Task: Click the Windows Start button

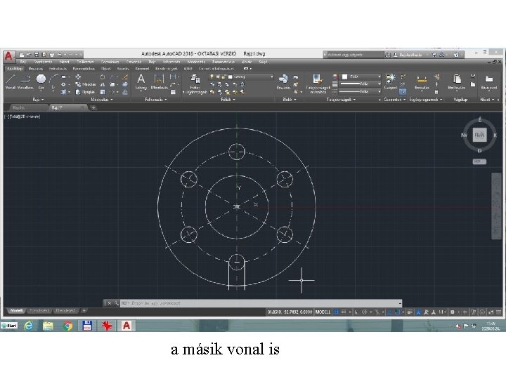Action: click(x=9, y=326)
